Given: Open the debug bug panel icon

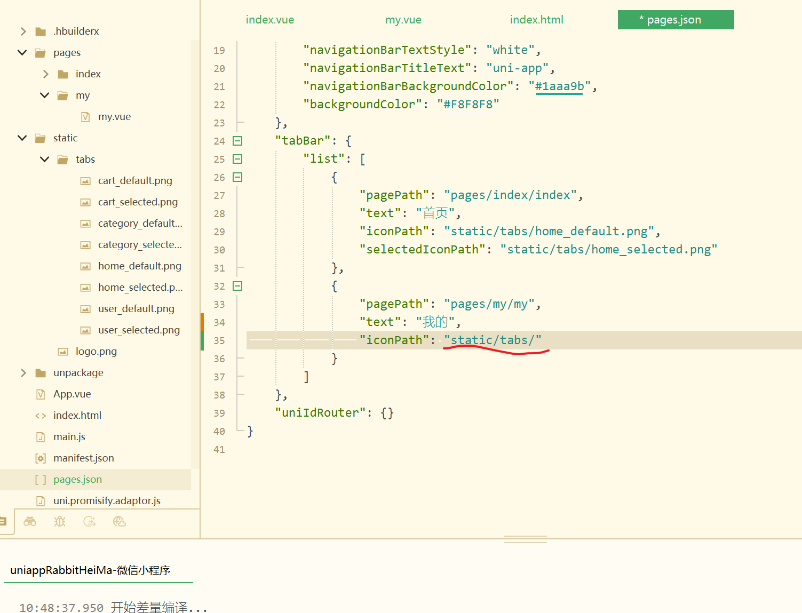Looking at the screenshot, I should coord(60,521).
